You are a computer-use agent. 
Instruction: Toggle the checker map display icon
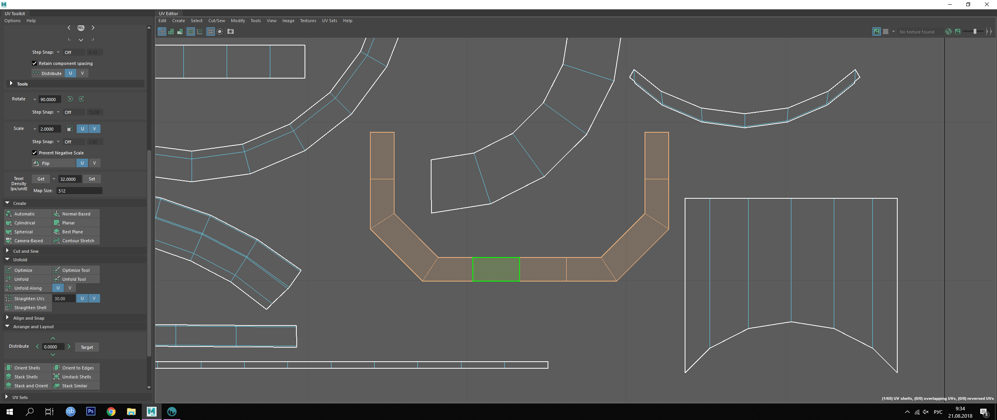[885, 32]
